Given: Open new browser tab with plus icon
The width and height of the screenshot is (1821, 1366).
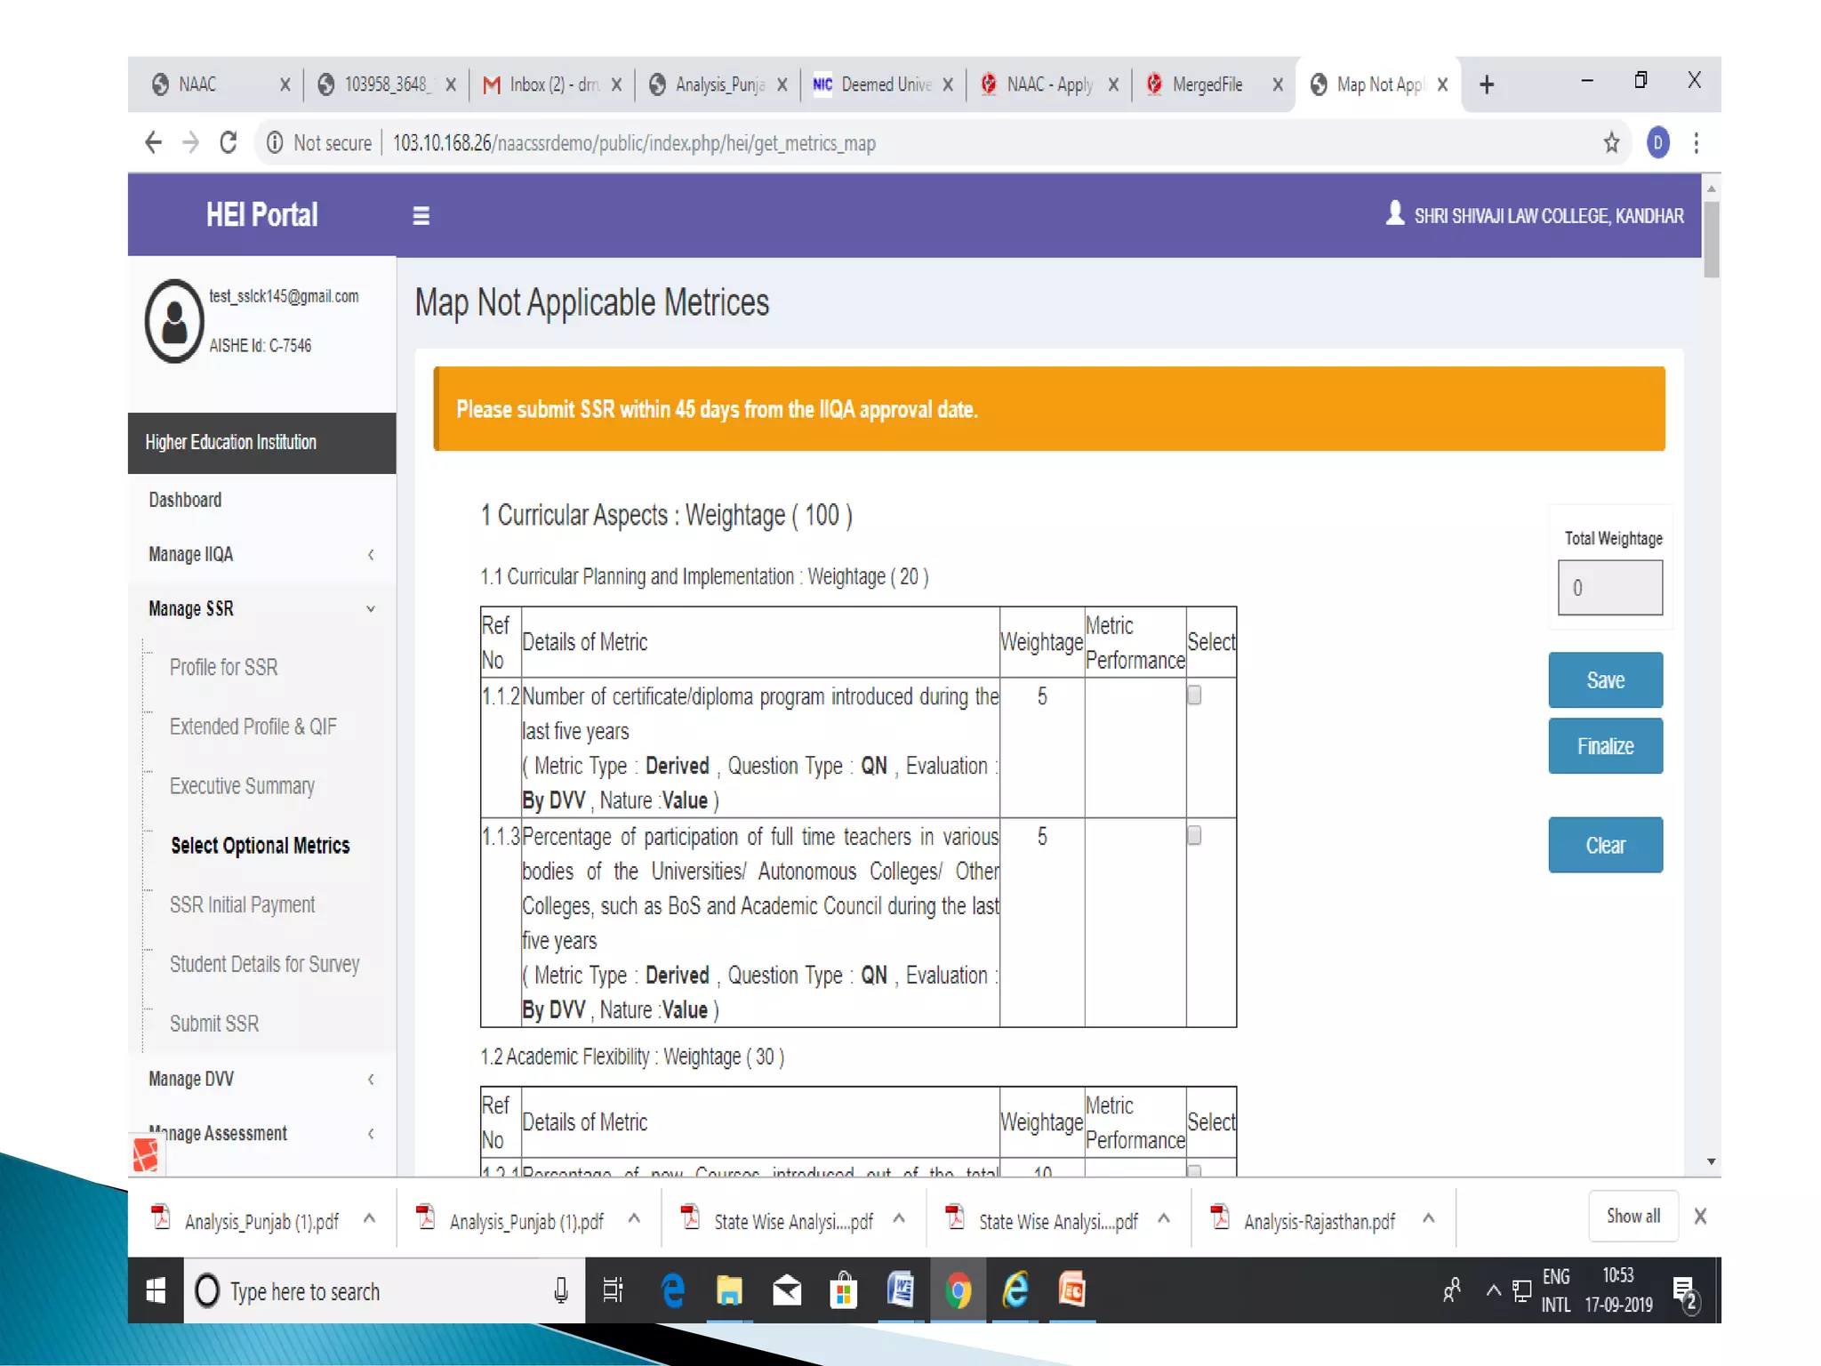Looking at the screenshot, I should click(x=1487, y=84).
